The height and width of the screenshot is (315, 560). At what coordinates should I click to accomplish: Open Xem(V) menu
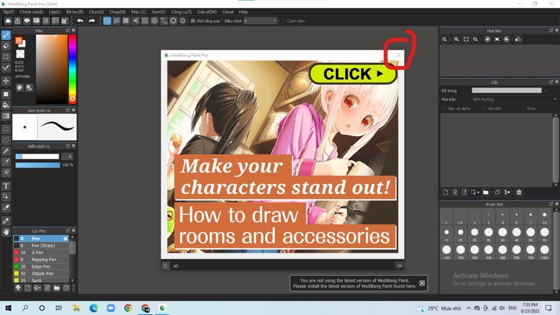point(158,12)
